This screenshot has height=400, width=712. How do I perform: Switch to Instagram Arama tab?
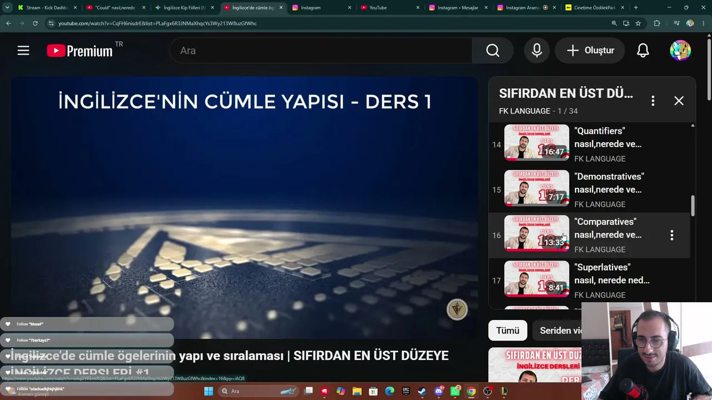(x=527, y=8)
